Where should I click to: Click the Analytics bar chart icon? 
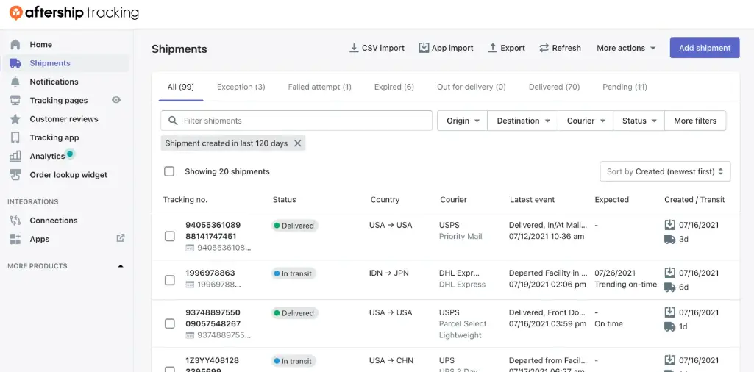(x=15, y=156)
